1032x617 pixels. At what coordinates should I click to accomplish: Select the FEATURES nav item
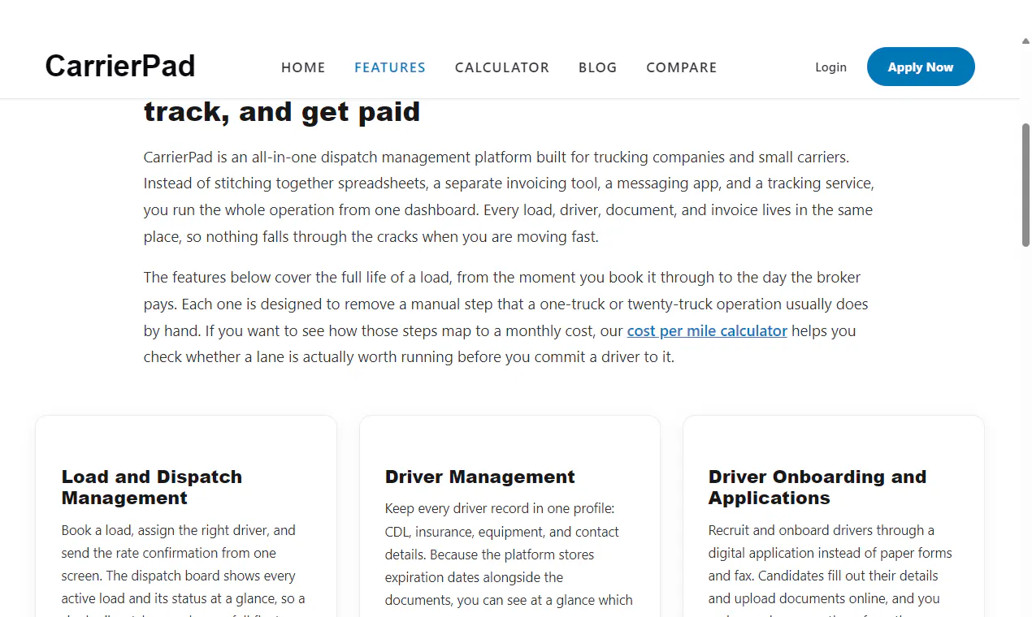(x=390, y=67)
